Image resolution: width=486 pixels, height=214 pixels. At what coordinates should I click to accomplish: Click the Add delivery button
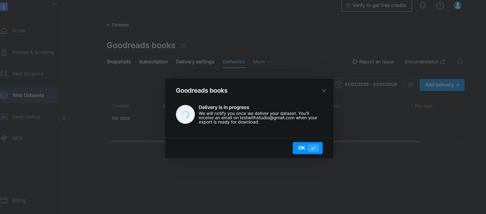click(x=442, y=85)
